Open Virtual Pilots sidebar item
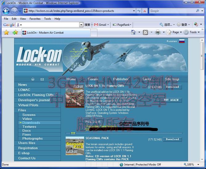The width and height of the screenshot is (206, 169). [28, 105]
